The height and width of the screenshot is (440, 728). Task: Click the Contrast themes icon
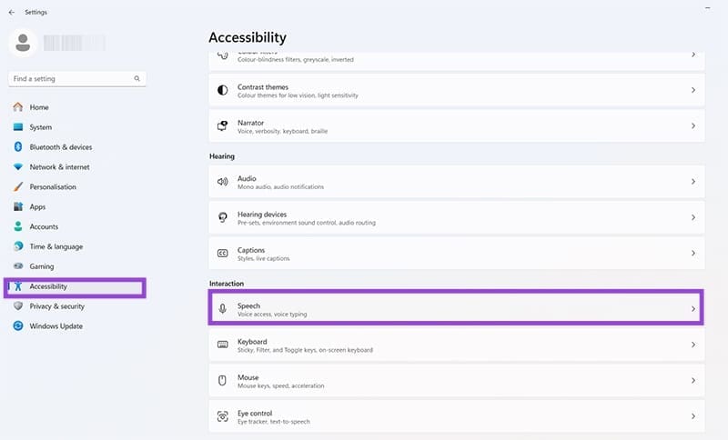222,91
